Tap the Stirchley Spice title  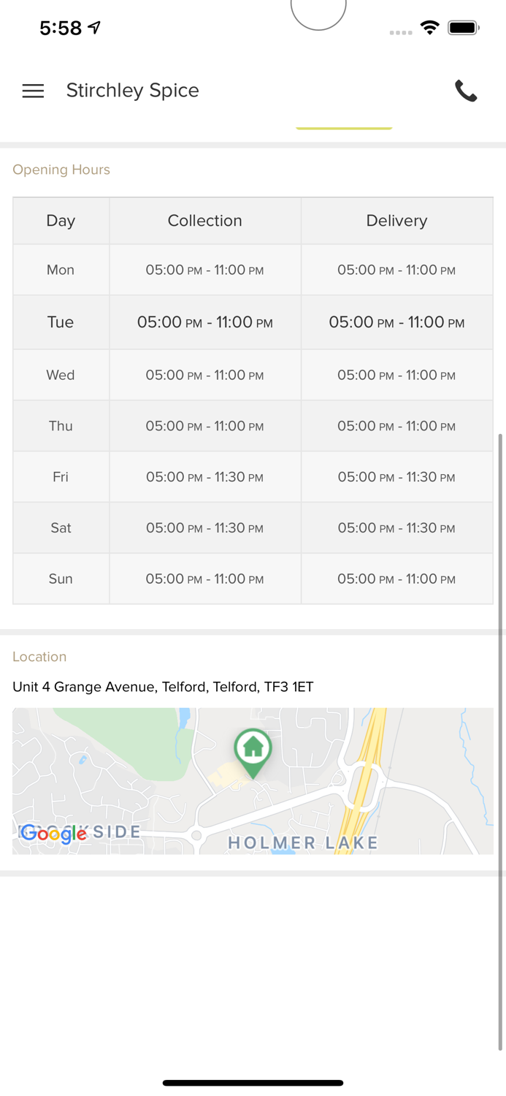pyautogui.click(x=132, y=91)
